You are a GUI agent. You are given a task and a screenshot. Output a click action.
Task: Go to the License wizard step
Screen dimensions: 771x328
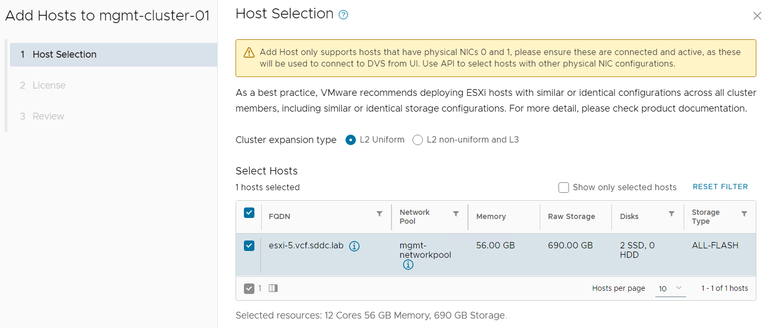[x=49, y=85]
